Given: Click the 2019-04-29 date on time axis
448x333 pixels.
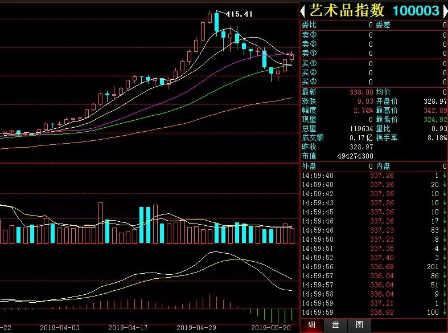Looking at the screenshot, I should point(196,327).
